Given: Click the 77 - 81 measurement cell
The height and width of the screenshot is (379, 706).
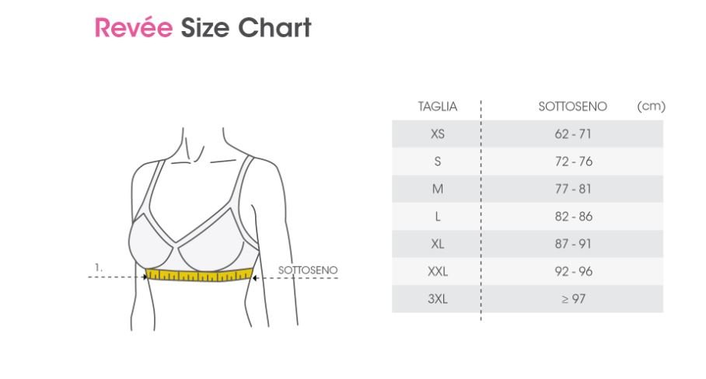Looking at the screenshot, I should (x=573, y=189).
